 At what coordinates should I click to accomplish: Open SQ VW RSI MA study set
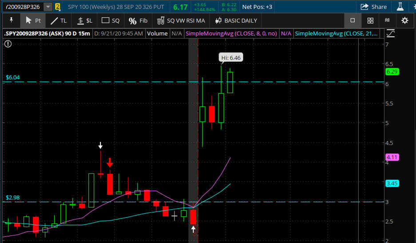tap(181, 21)
